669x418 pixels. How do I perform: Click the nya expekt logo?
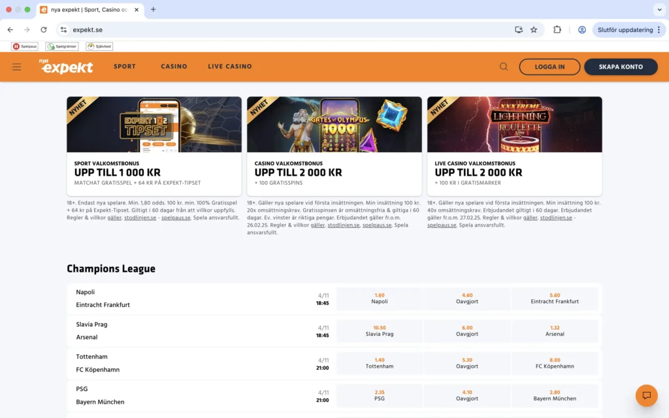[66, 67]
